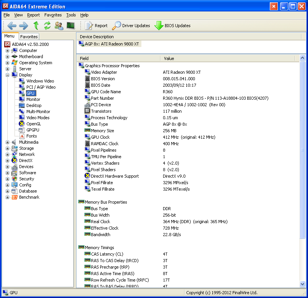The width and height of the screenshot is (308, 298).
Task: Click the Config icon in the tree
Action: coord(15,185)
